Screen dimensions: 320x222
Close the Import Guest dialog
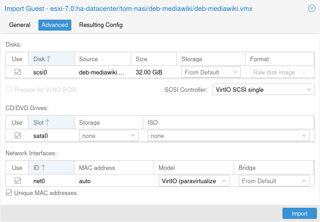tap(311, 8)
